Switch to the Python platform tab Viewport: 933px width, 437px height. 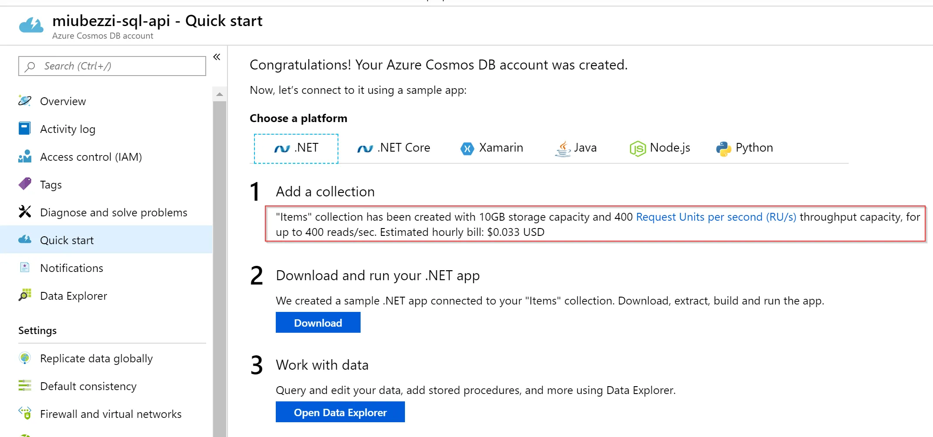(x=745, y=148)
